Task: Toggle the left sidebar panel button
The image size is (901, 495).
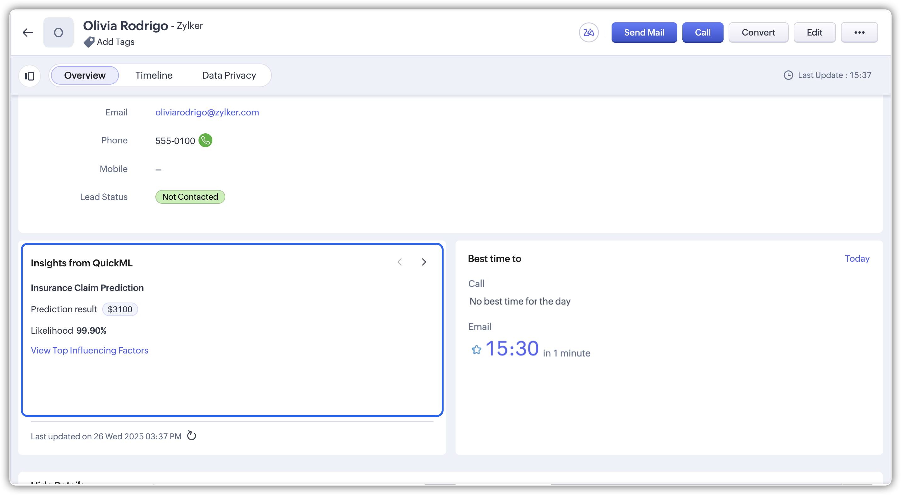Action: click(x=30, y=76)
